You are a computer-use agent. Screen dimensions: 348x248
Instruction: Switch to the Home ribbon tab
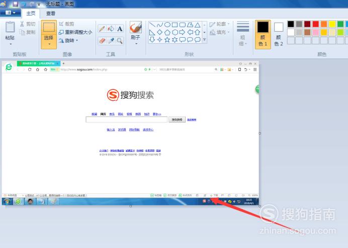31,13
